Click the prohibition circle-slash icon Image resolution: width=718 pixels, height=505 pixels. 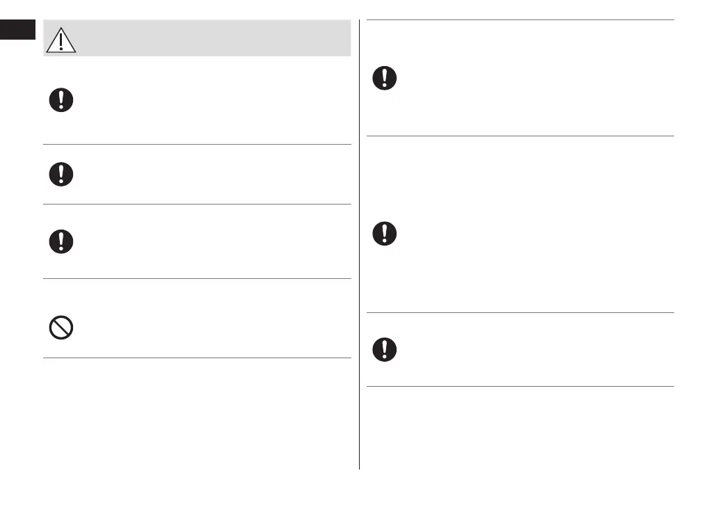pos(61,328)
